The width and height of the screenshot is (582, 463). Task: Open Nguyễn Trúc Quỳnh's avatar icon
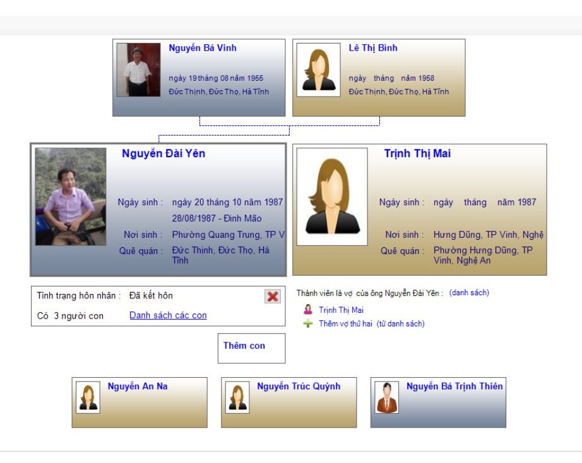pos(237,397)
